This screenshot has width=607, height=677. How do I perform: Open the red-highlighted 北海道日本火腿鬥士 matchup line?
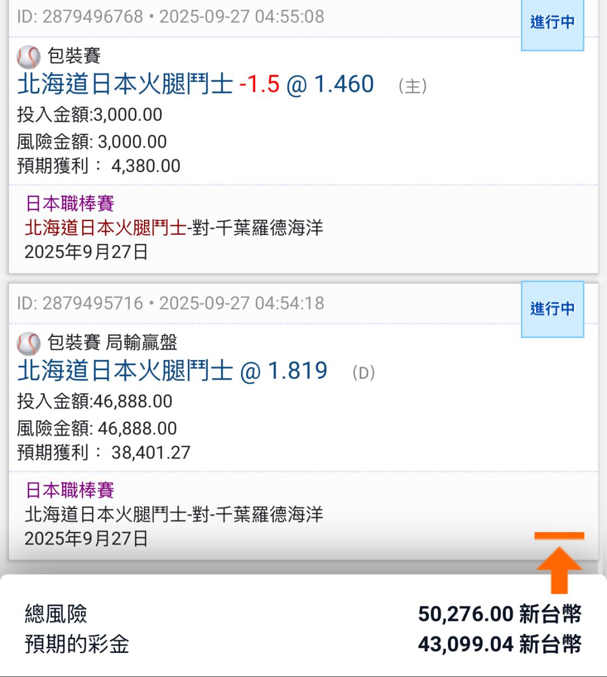click(174, 228)
